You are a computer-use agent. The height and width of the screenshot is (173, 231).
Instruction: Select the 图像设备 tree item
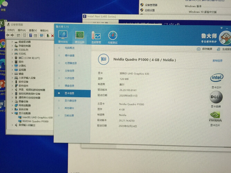click(24, 101)
